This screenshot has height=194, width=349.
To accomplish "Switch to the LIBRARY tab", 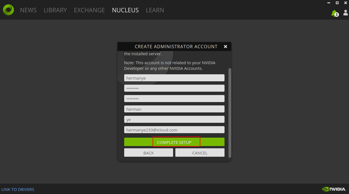I will [x=55, y=10].
